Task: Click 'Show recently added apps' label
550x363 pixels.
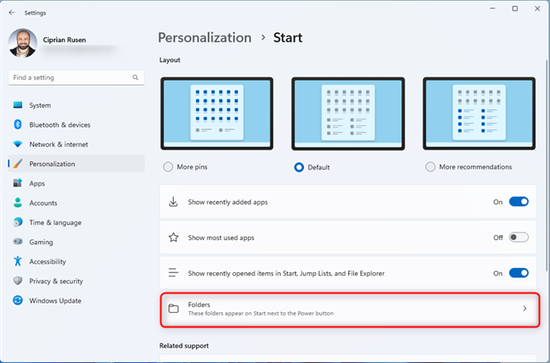Action: point(227,202)
